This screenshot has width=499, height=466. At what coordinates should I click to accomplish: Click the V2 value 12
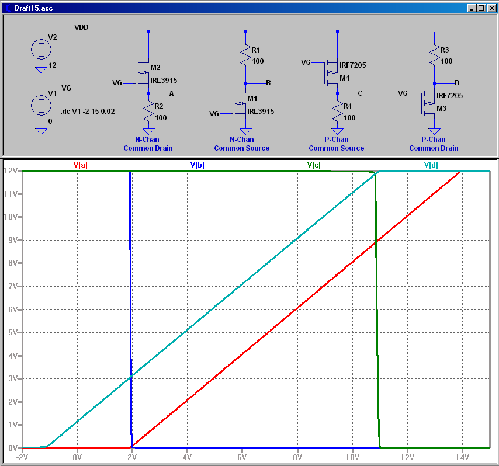53,65
